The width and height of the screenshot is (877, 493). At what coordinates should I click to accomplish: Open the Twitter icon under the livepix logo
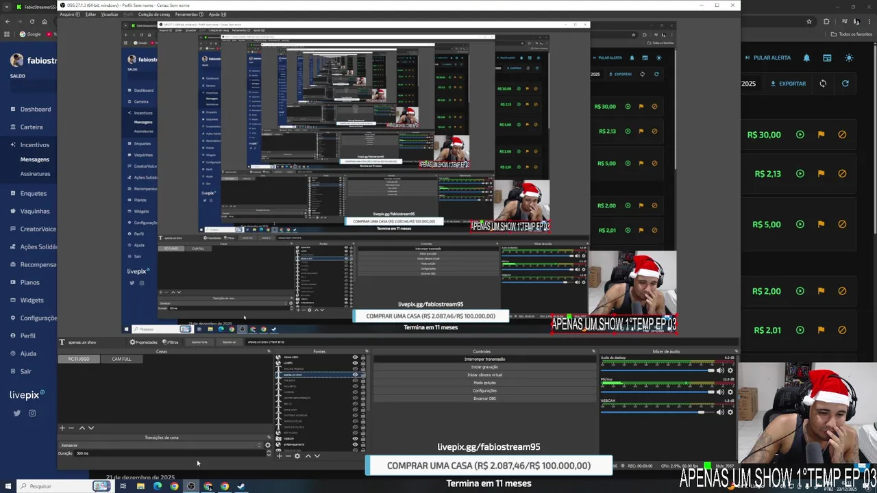click(x=16, y=413)
